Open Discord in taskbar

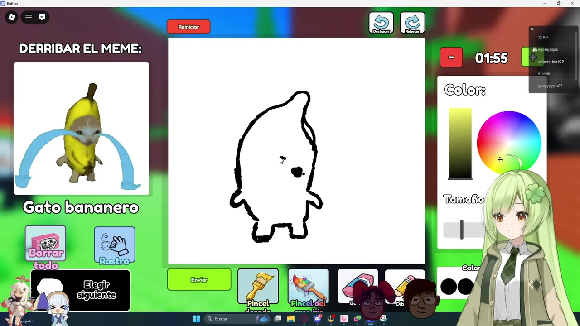(318, 319)
